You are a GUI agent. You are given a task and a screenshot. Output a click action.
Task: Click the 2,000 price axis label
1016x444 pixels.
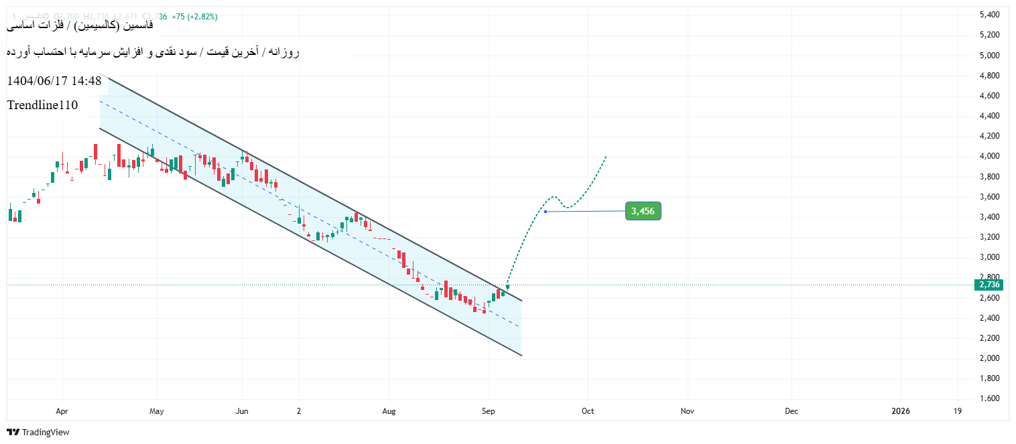(x=989, y=358)
